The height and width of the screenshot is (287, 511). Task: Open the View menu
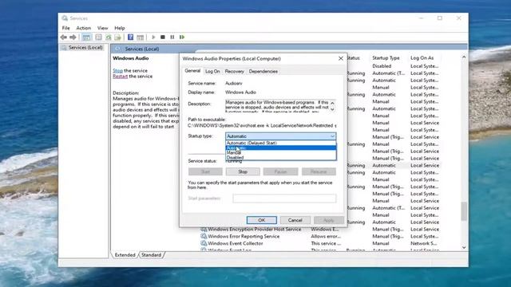tap(102, 28)
